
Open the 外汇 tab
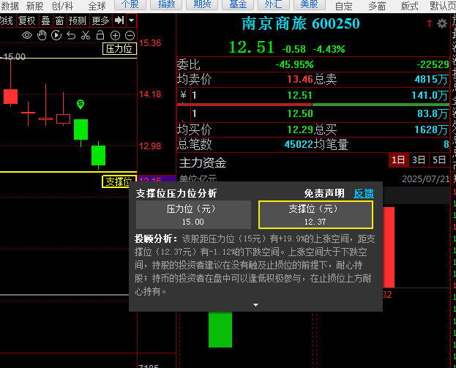(274, 4)
